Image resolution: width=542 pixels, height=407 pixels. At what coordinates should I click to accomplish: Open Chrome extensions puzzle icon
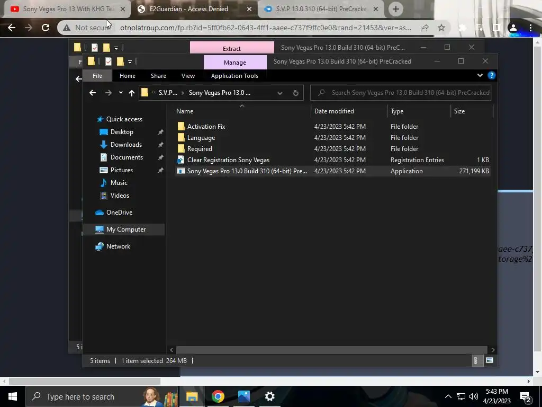pos(463,28)
